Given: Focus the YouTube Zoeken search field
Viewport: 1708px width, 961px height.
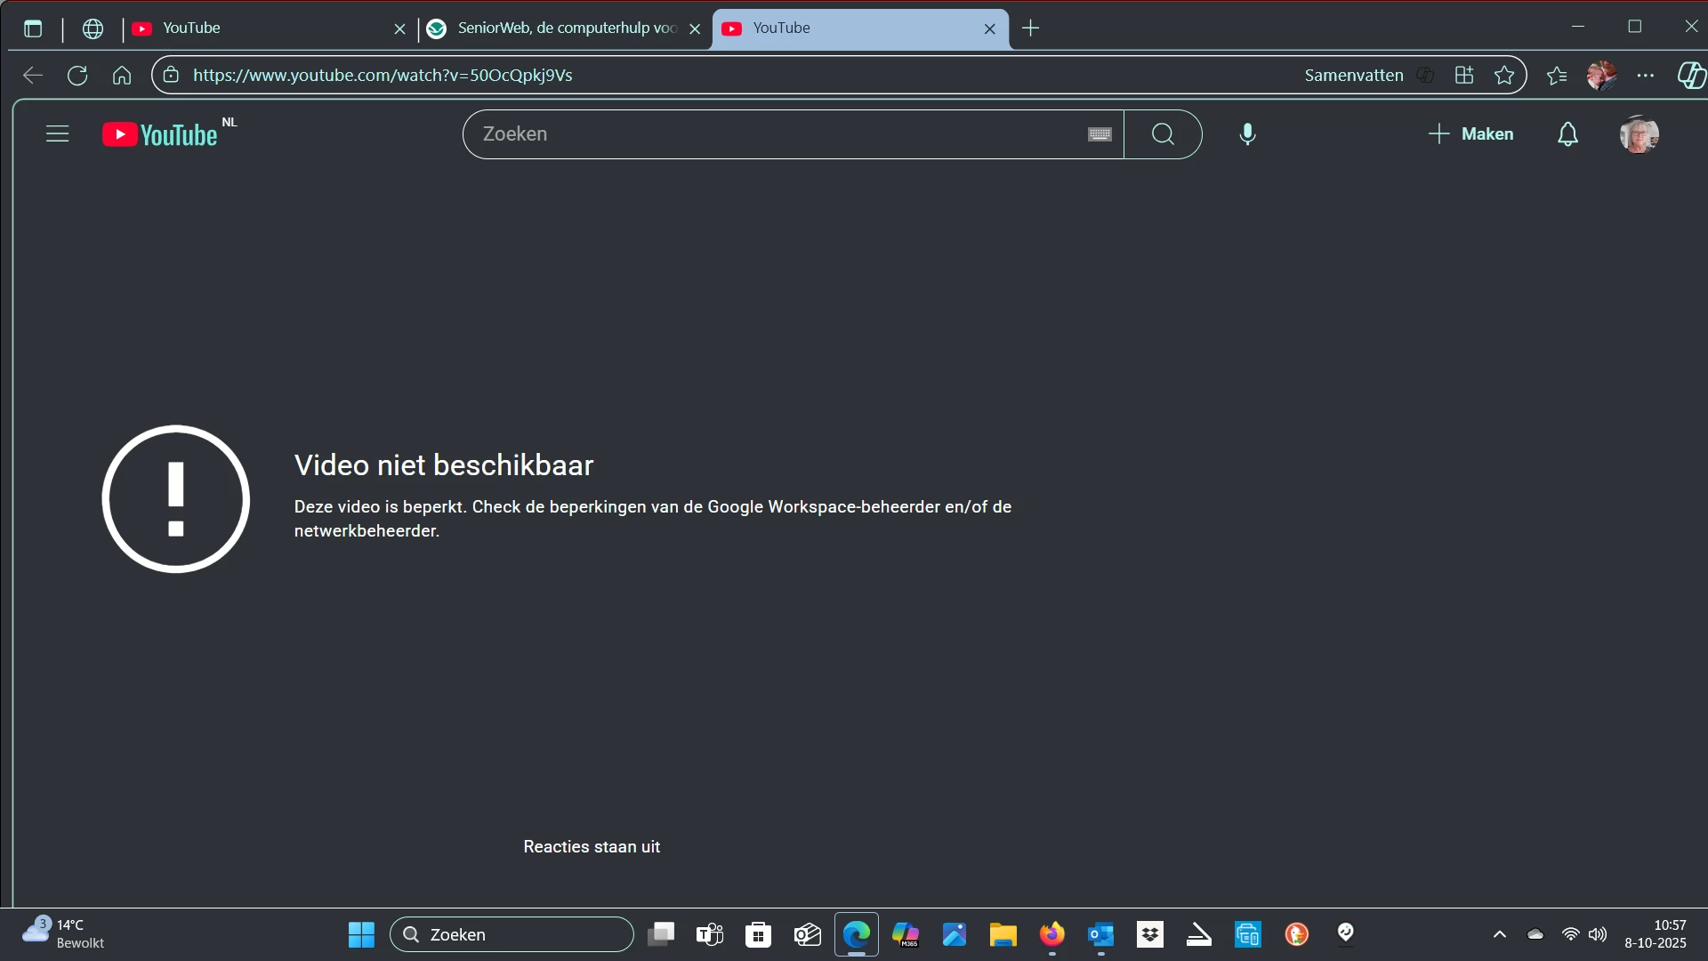Looking at the screenshot, I should [774, 134].
